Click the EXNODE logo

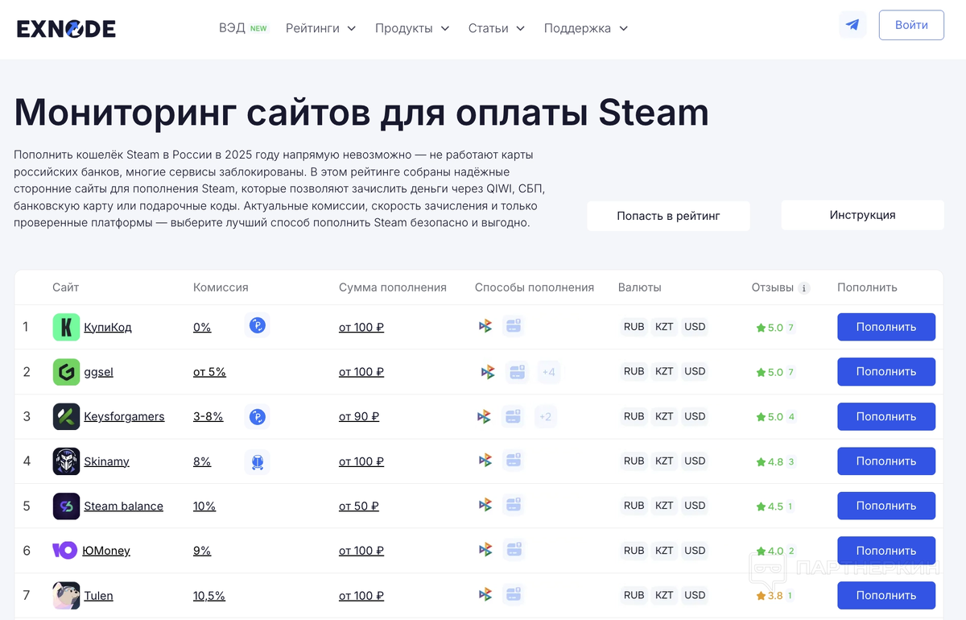pos(66,29)
